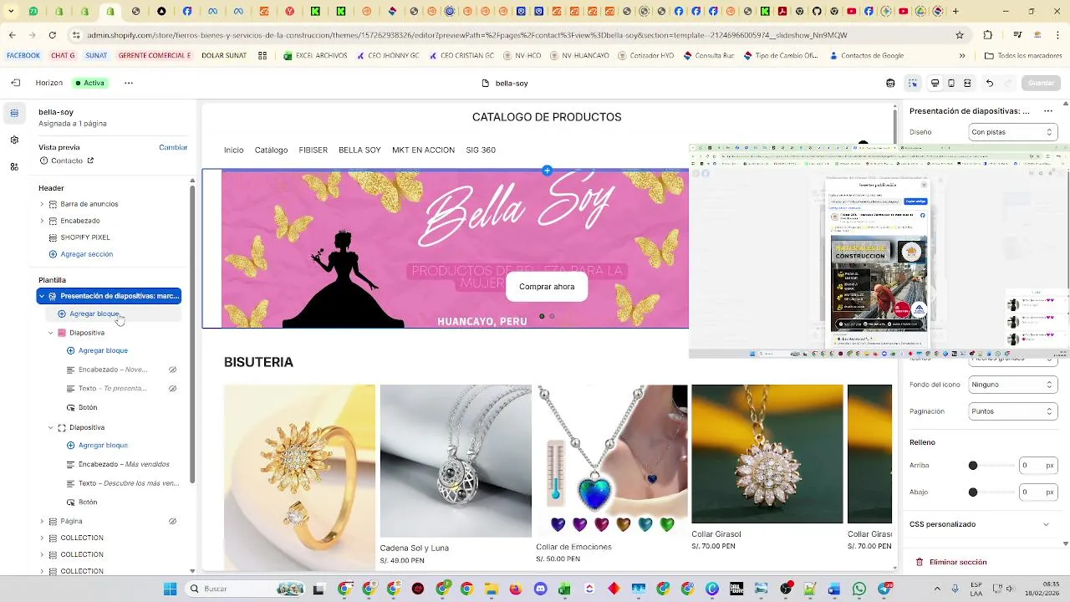Collapse the first Diapositiva block
Viewport: 1070px width, 602px height.
[50, 333]
